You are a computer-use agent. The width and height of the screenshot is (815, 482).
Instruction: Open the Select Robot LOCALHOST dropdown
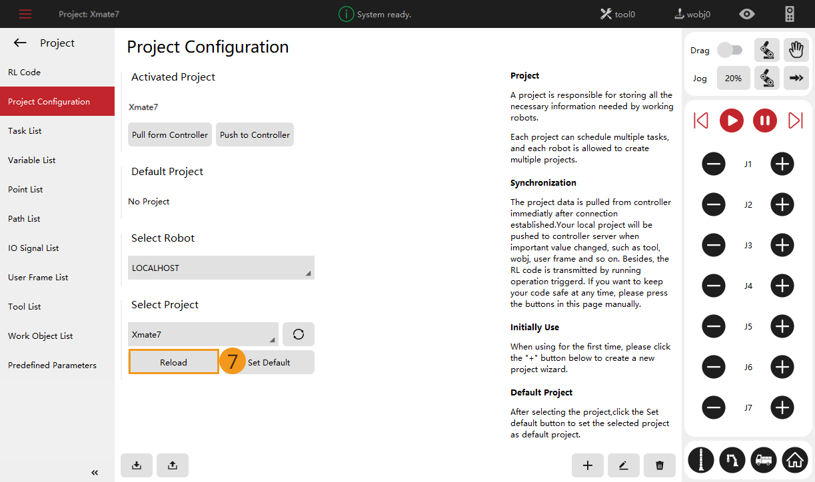[x=221, y=268]
